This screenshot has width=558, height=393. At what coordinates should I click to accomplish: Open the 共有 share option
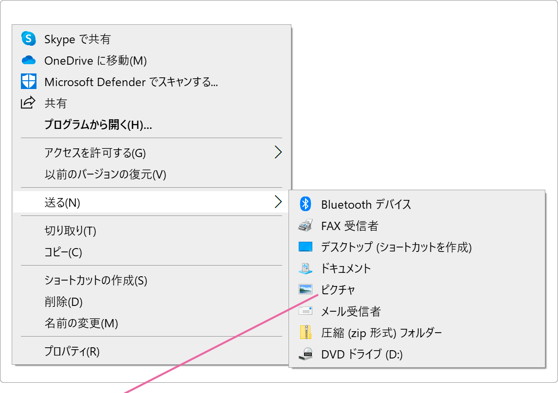tap(151, 103)
